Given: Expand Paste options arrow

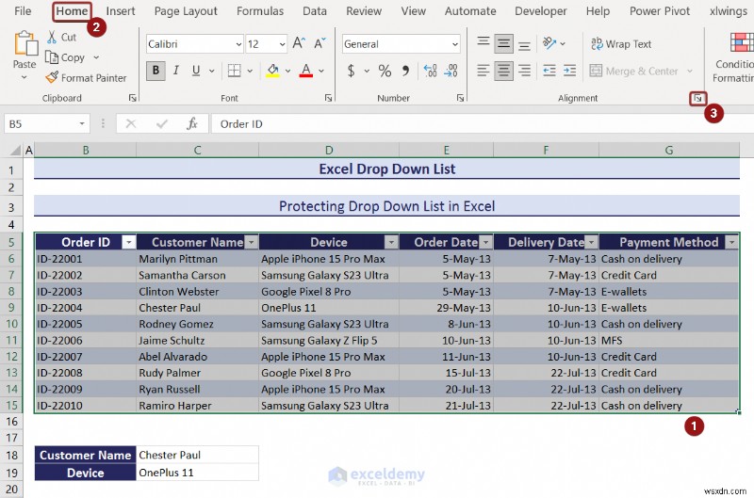Looking at the screenshot, I should (25, 76).
